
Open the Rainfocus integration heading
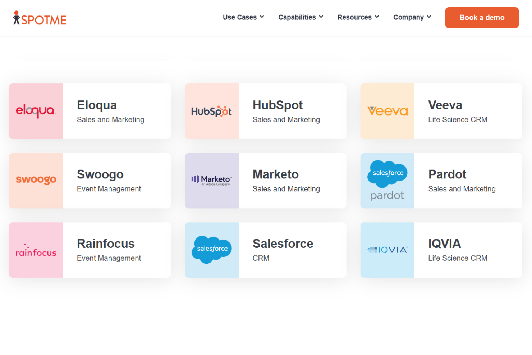pyautogui.click(x=106, y=244)
